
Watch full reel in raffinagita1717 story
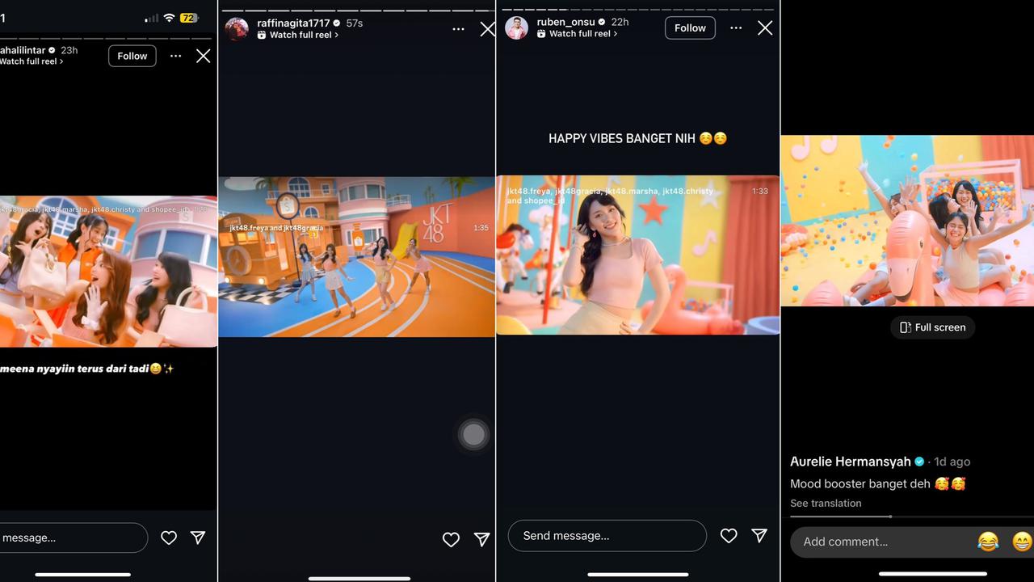[304, 36]
